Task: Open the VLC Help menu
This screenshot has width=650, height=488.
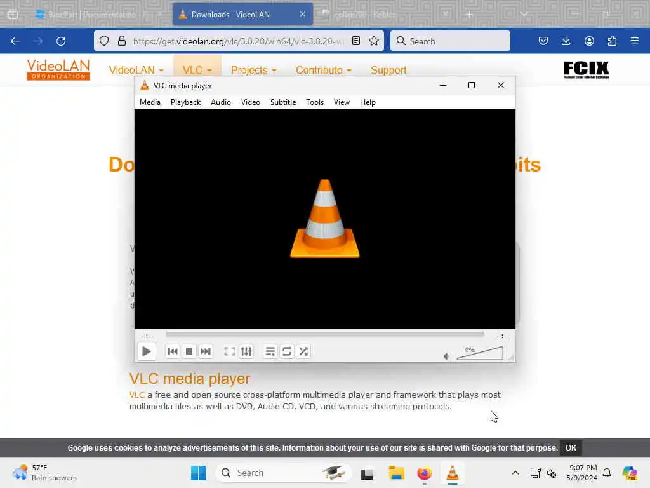Action: pyautogui.click(x=368, y=102)
